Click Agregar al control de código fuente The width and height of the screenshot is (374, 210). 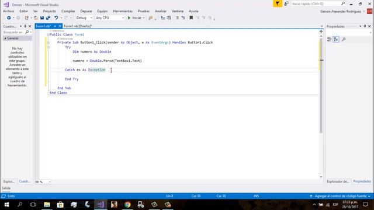tap(341, 196)
